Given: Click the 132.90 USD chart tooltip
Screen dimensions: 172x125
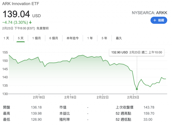Looking at the screenshot, I should coord(136,52).
